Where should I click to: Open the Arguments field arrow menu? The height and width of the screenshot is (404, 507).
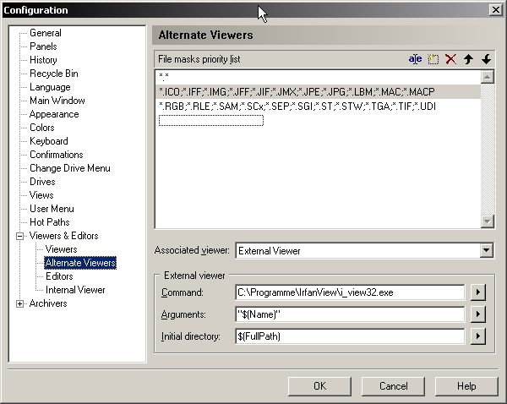click(478, 314)
